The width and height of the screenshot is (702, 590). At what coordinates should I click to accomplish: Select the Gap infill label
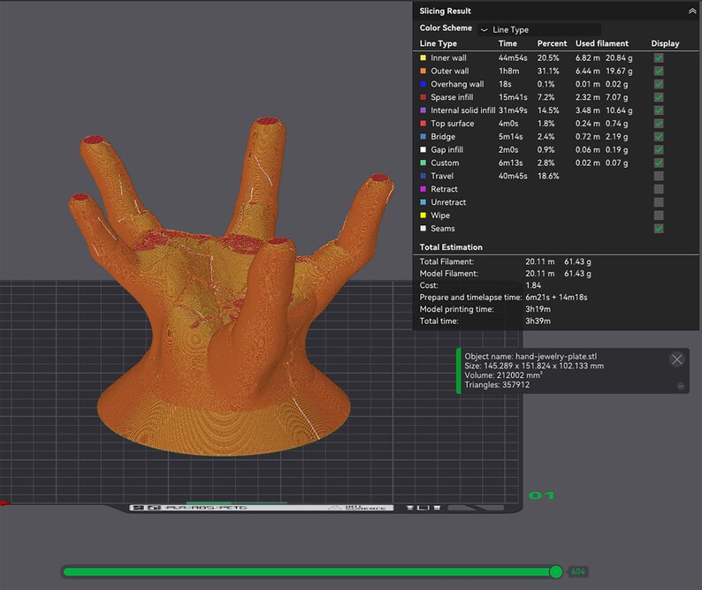[446, 149]
